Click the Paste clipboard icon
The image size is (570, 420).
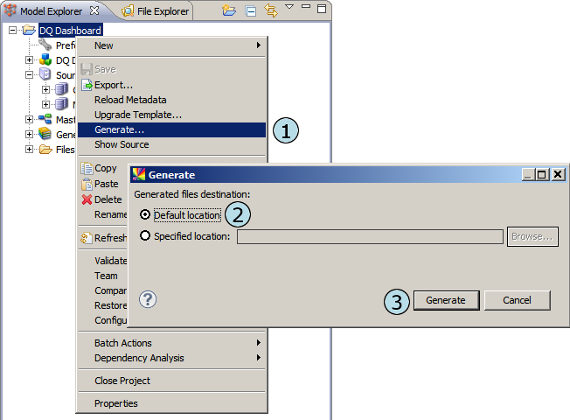[x=87, y=184]
